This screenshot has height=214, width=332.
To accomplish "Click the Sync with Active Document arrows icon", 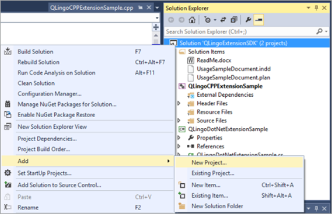I will 223,20.
